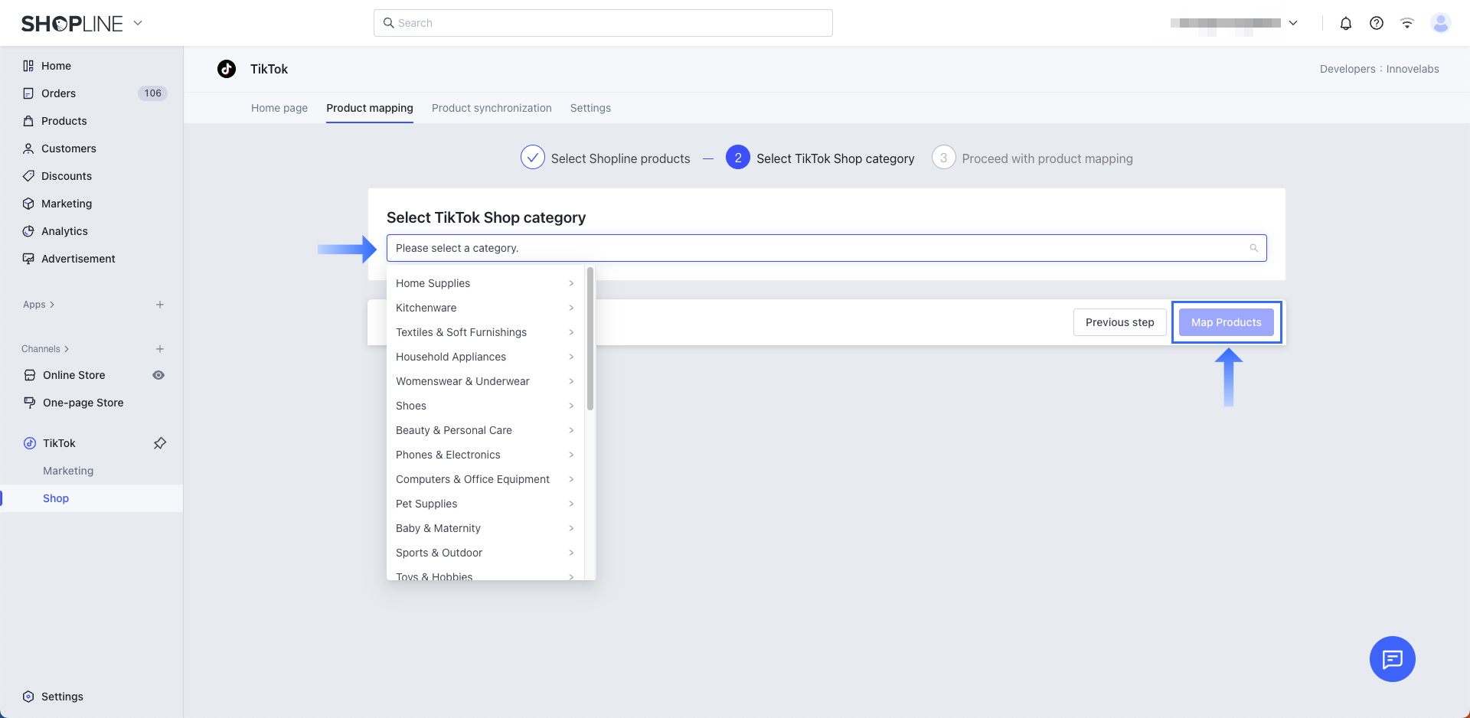Open Orders in the sidebar

coord(59,93)
